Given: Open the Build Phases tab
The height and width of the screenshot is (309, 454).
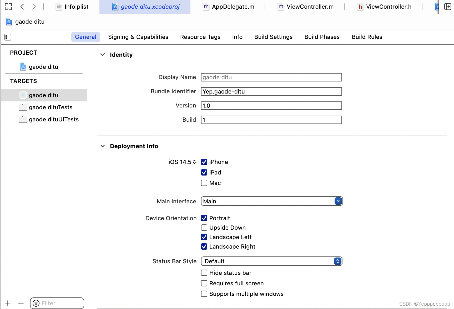Looking at the screenshot, I should pyautogui.click(x=322, y=37).
